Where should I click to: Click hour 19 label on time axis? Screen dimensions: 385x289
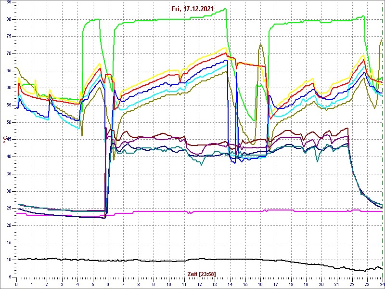(306, 285)
